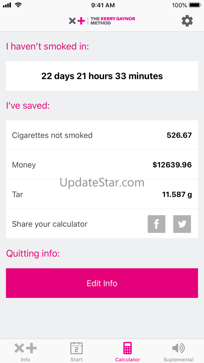Switch to the Info tab label

(25, 360)
